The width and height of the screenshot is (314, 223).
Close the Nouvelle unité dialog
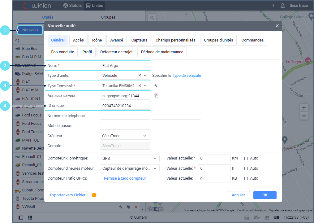(x=277, y=26)
